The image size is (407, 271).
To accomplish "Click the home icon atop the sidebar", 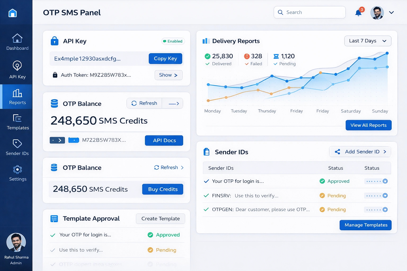I will pos(12,13).
